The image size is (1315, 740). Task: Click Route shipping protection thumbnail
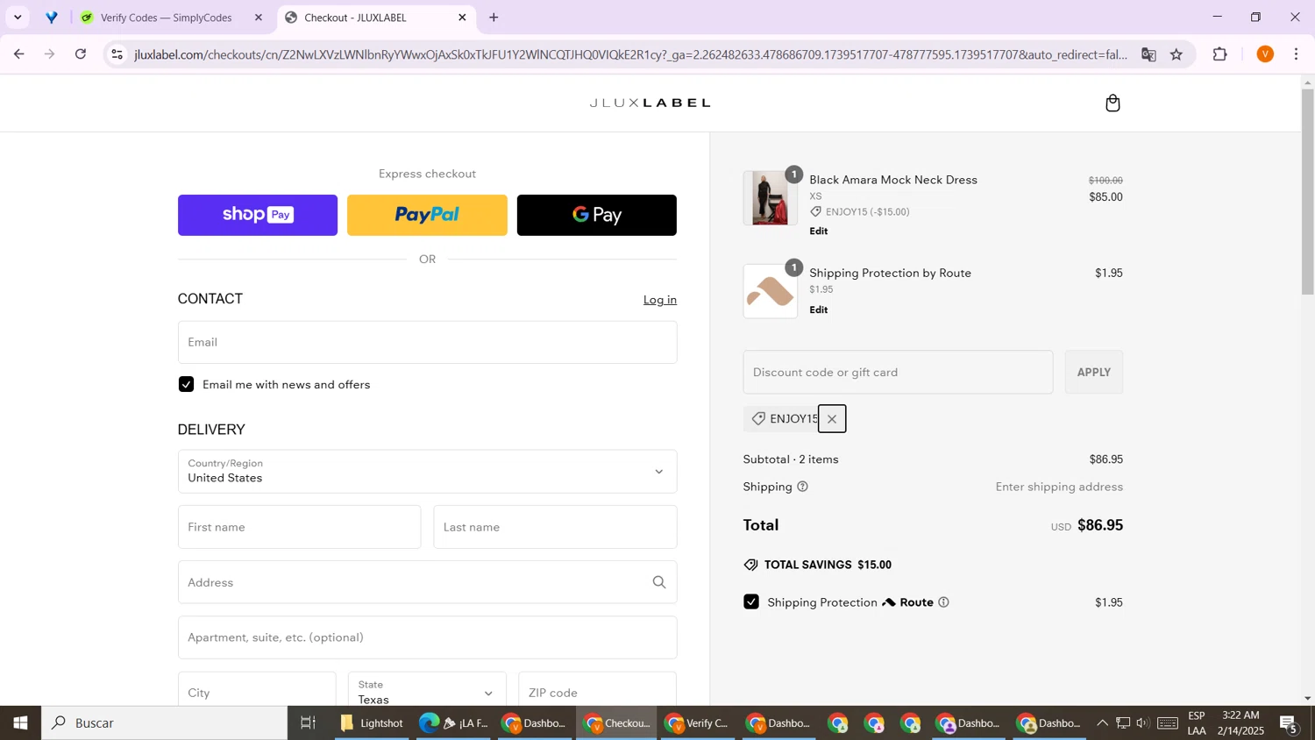pyautogui.click(x=770, y=291)
